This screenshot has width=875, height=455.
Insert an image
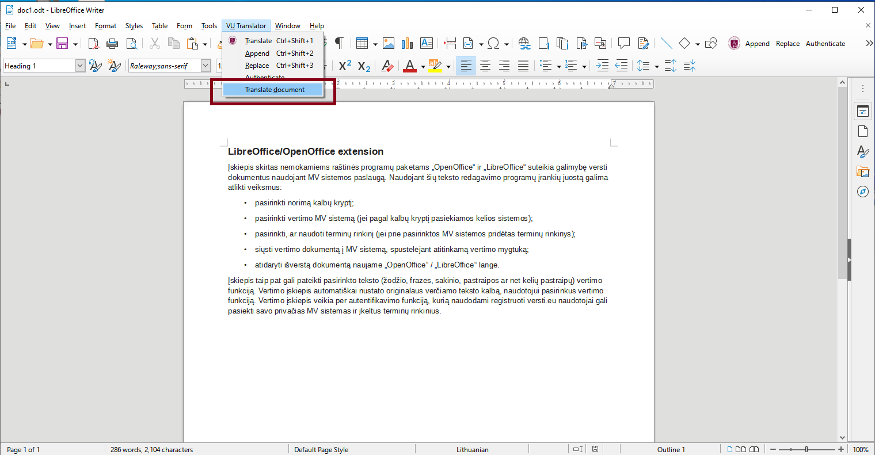click(x=389, y=44)
